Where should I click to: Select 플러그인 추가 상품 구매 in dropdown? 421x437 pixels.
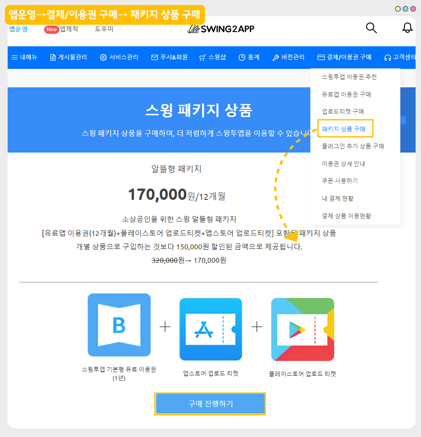(353, 146)
